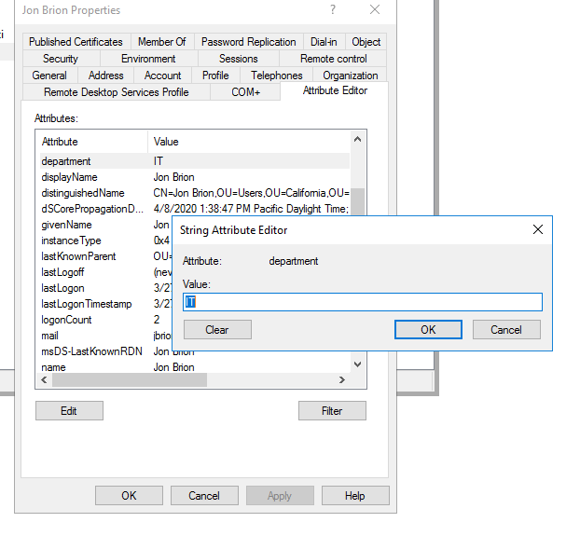The height and width of the screenshot is (536, 566).
Task: Select the displayName attribute row
Action: (70, 177)
